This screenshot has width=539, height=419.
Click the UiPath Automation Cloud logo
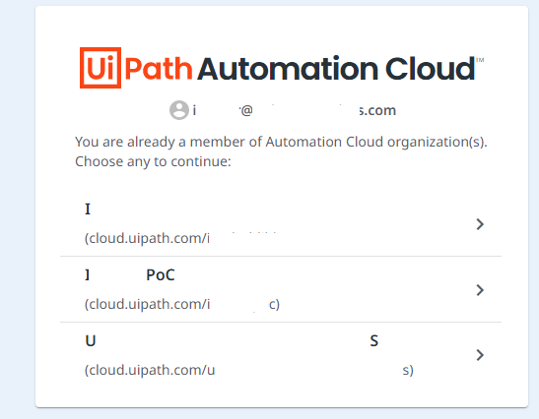[282, 68]
